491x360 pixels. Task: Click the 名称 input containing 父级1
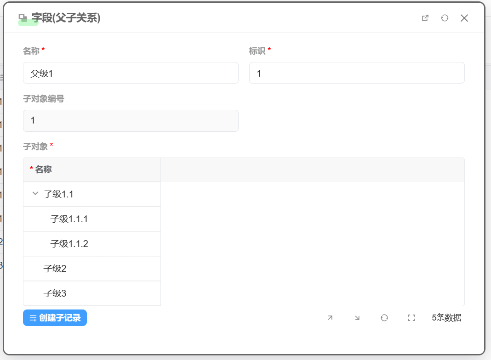131,73
